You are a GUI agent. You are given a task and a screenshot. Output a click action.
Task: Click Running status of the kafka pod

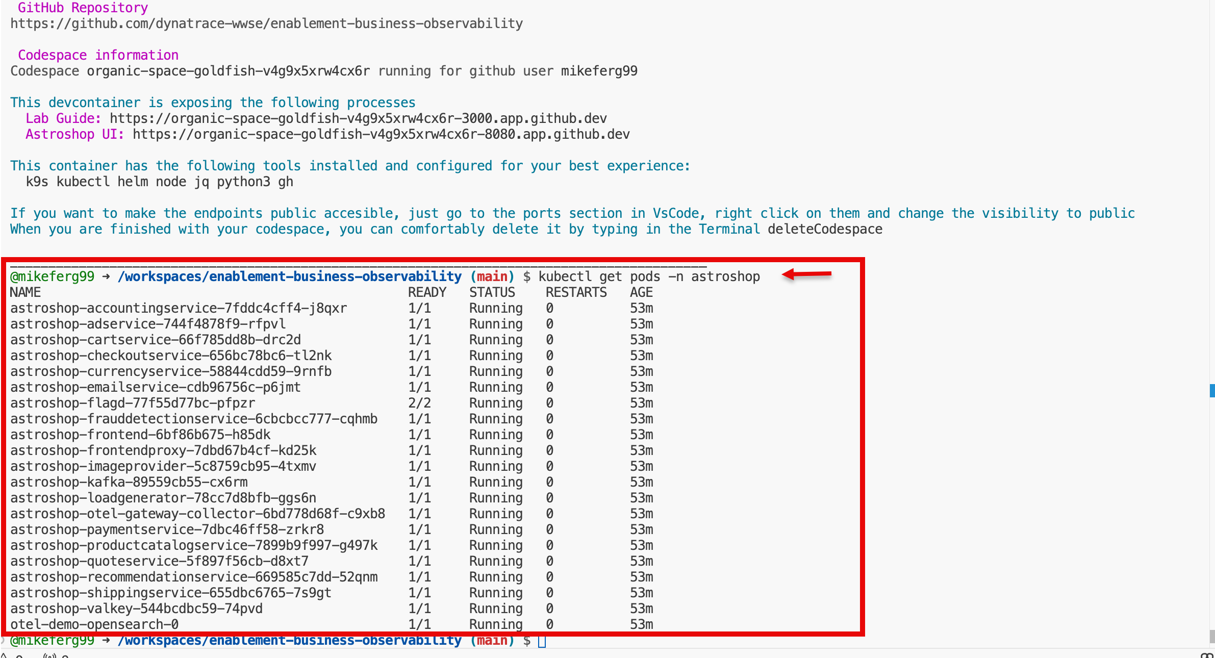[x=496, y=482]
